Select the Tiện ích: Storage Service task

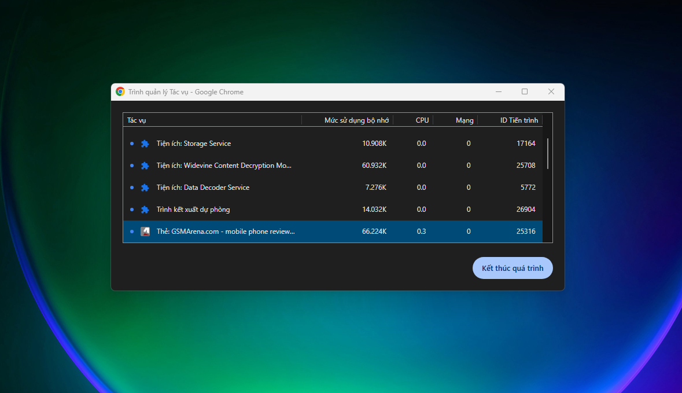point(333,144)
